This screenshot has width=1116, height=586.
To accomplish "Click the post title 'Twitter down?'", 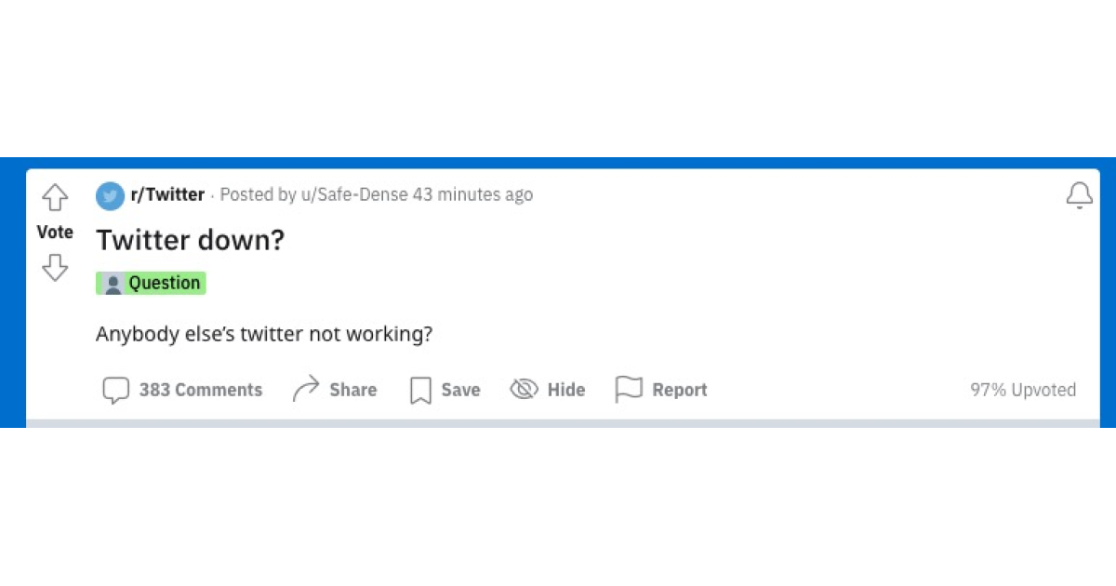I will 190,240.
